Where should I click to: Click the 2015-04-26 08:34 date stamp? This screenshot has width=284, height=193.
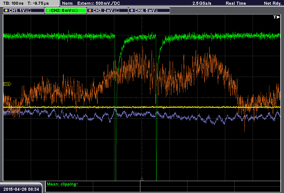click(x=21, y=189)
